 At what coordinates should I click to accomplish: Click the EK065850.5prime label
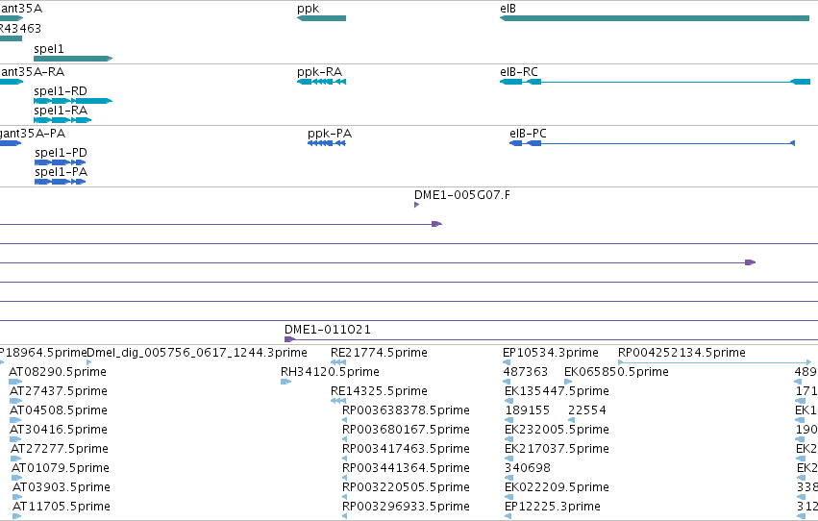pos(616,371)
